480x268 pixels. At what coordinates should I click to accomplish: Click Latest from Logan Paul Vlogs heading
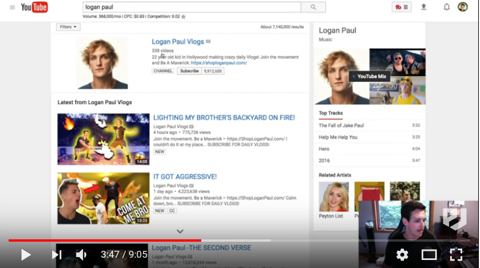pos(95,103)
